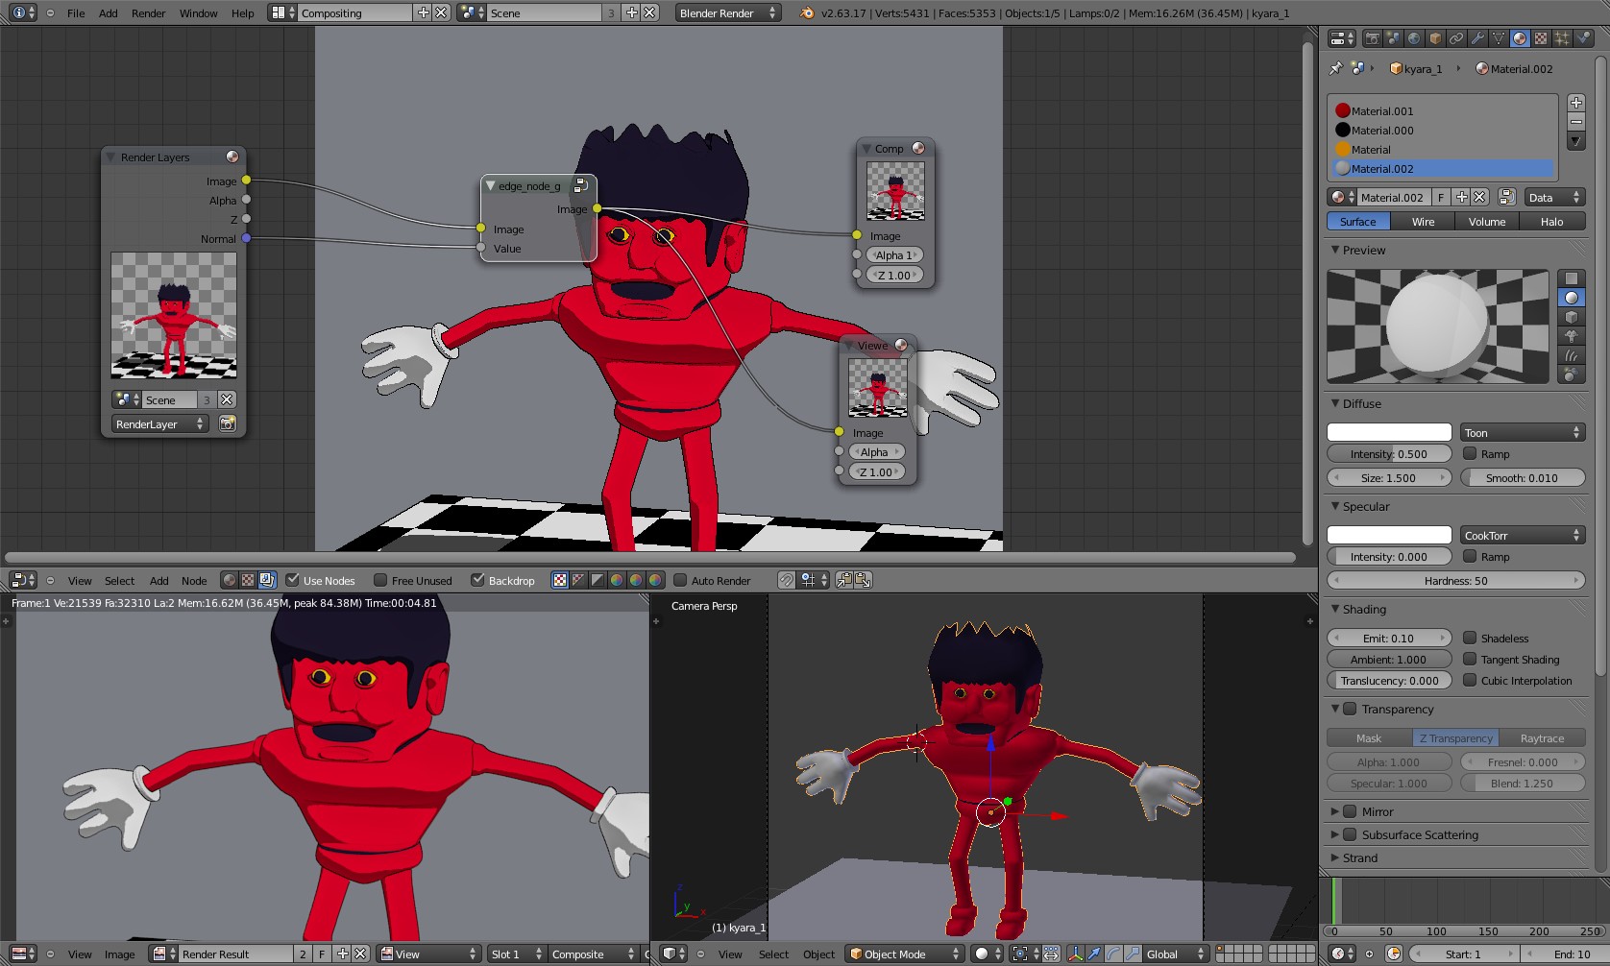Click the paste nodes icon in node header

click(x=863, y=580)
